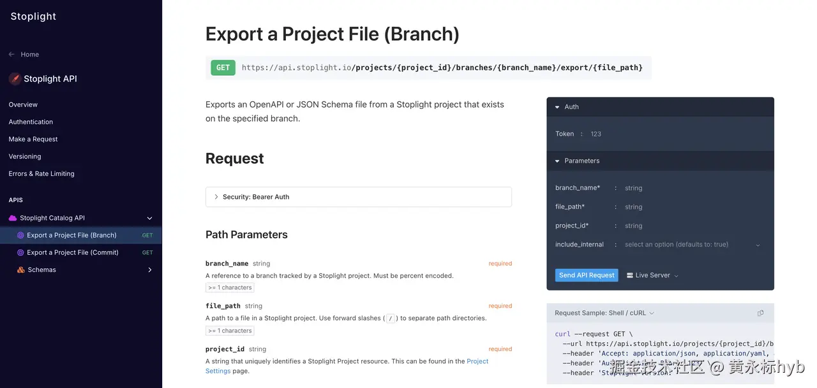Click the page title Export a Project File (Branch)

coord(333,34)
